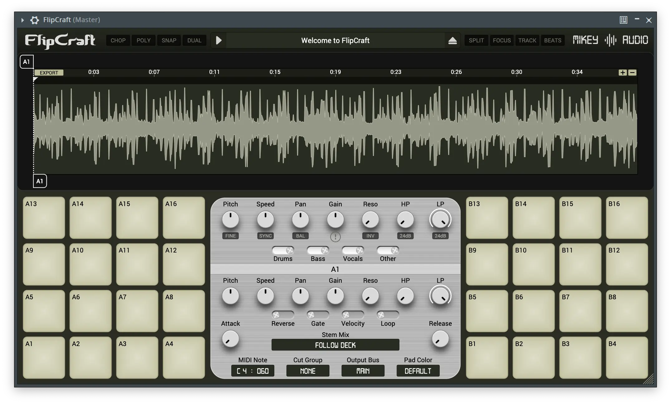Zoom out the waveform with the minus icon

pos(632,73)
